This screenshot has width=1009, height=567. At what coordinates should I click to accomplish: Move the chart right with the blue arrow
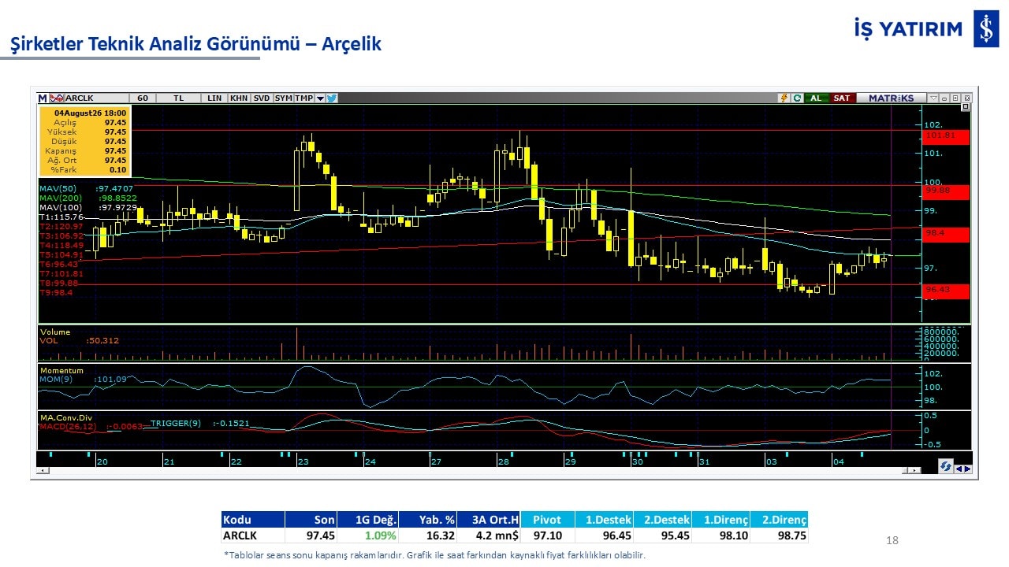967,469
